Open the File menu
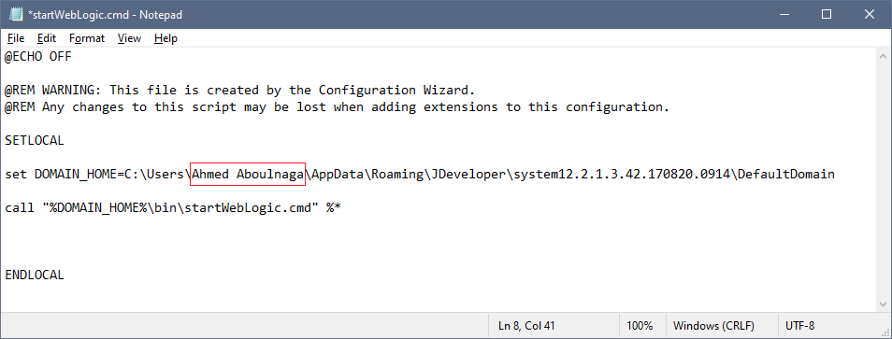Image resolution: width=892 pixels, height=339 pixels. [16, 38]
